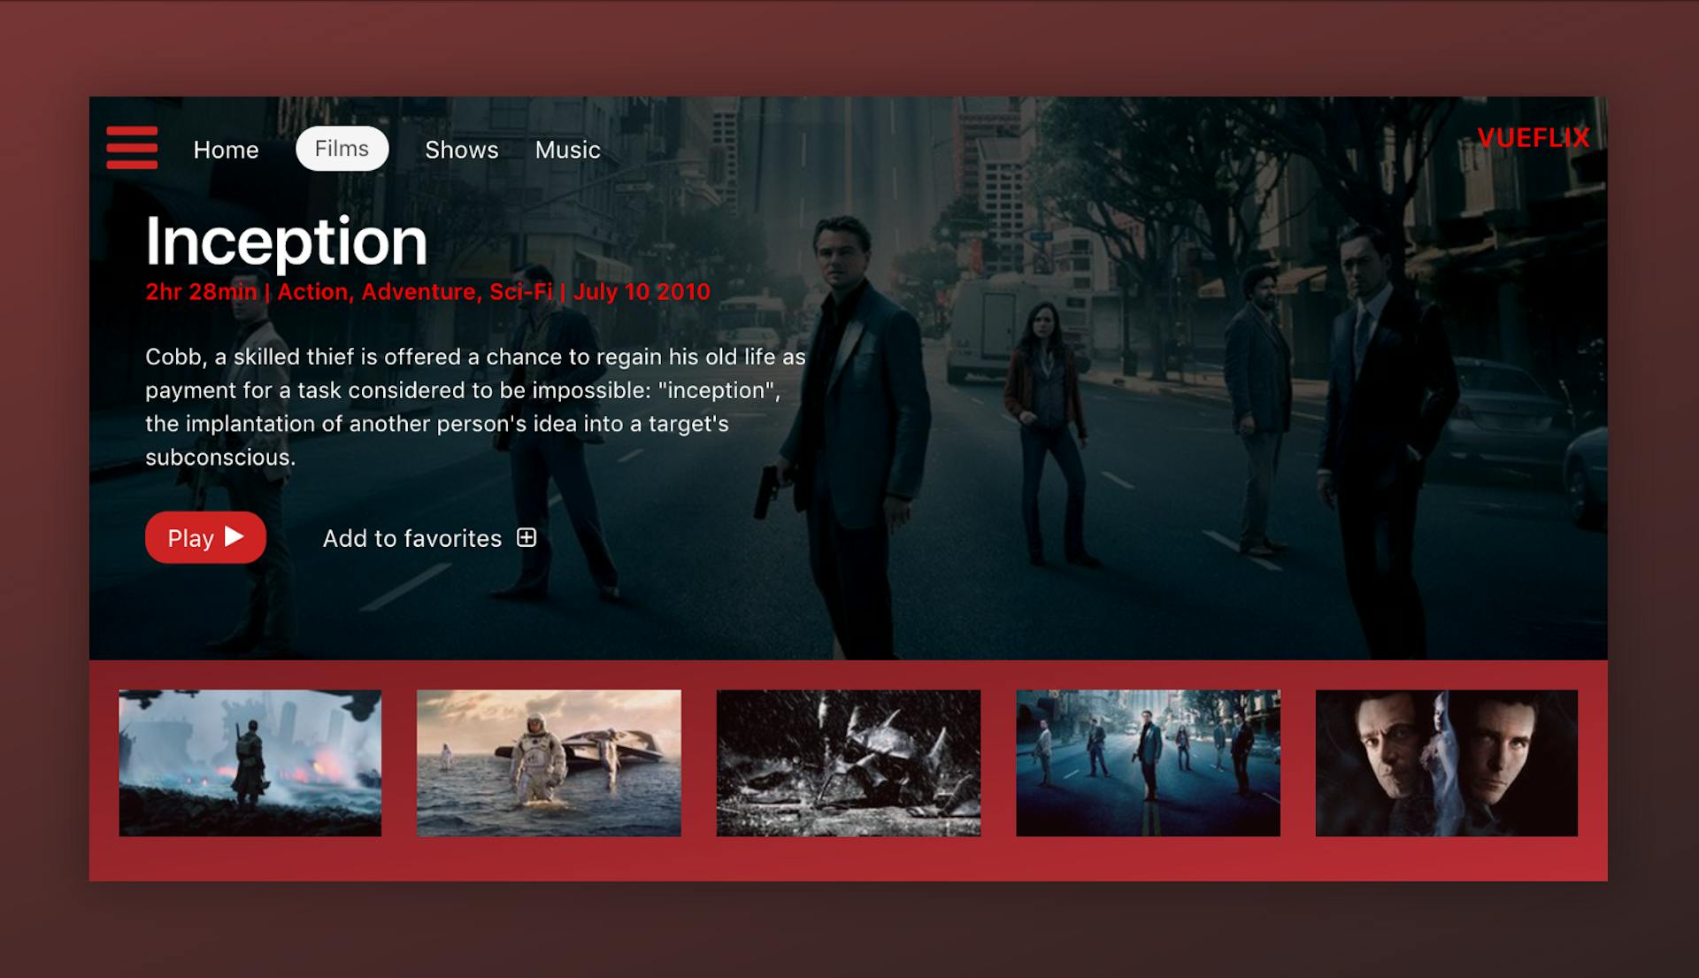The image size is (1699, 978).
Task: Navigate to Home
Action: pyautogui.click(x=226, y=150)
